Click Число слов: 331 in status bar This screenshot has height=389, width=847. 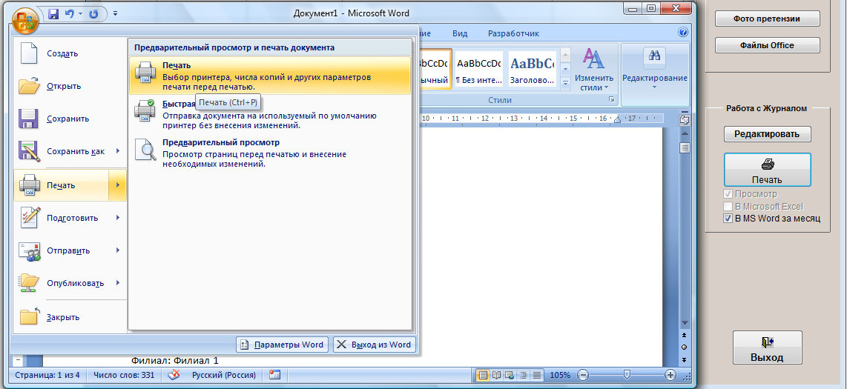(x=124, y=375)
